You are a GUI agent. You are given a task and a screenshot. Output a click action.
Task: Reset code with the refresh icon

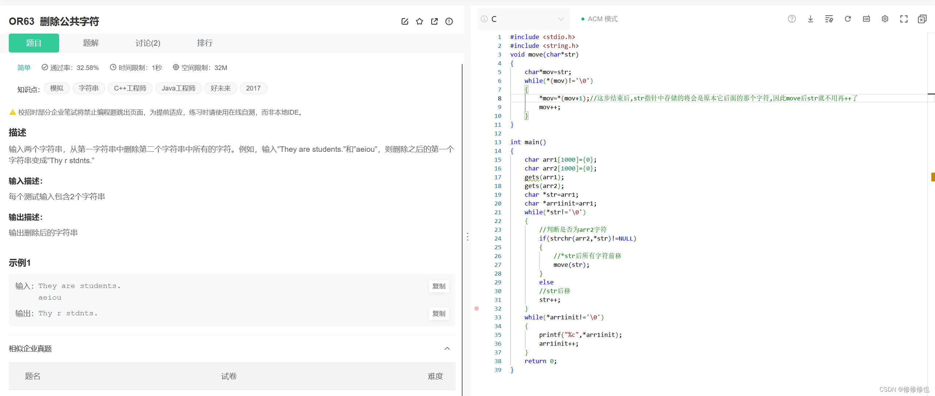pos(848,19)
